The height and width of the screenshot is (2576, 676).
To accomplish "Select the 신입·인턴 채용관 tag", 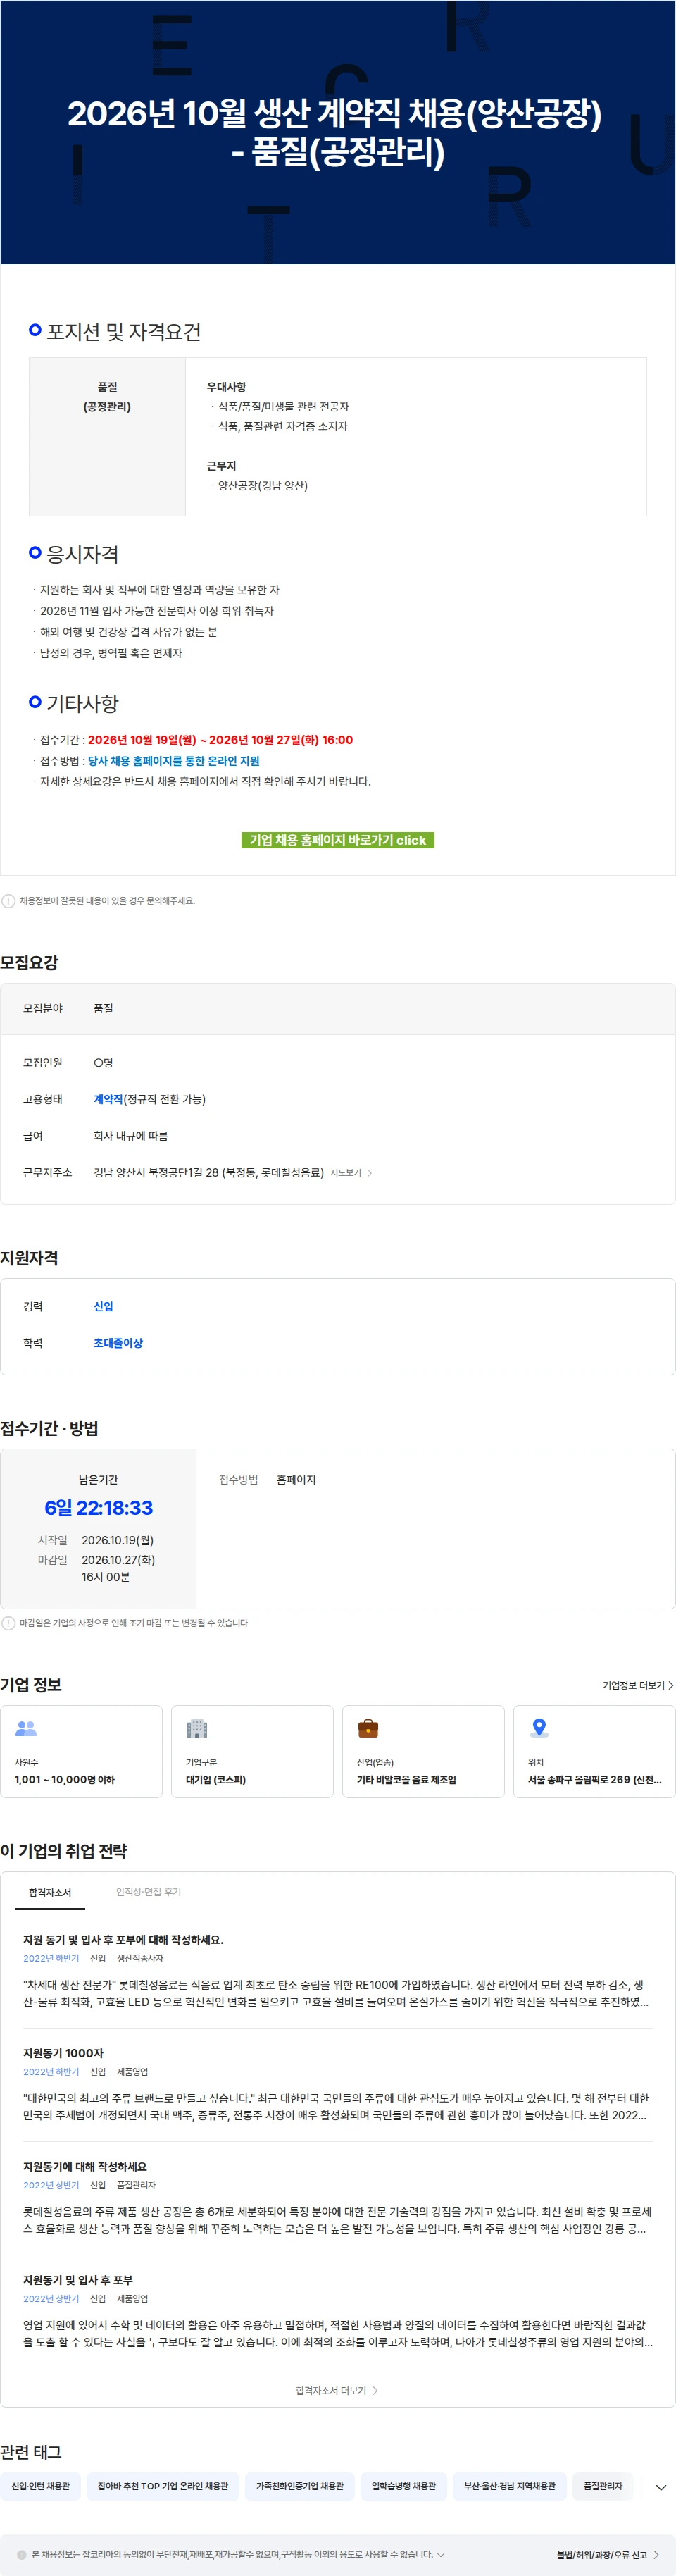I will [x=41, y=2485].
